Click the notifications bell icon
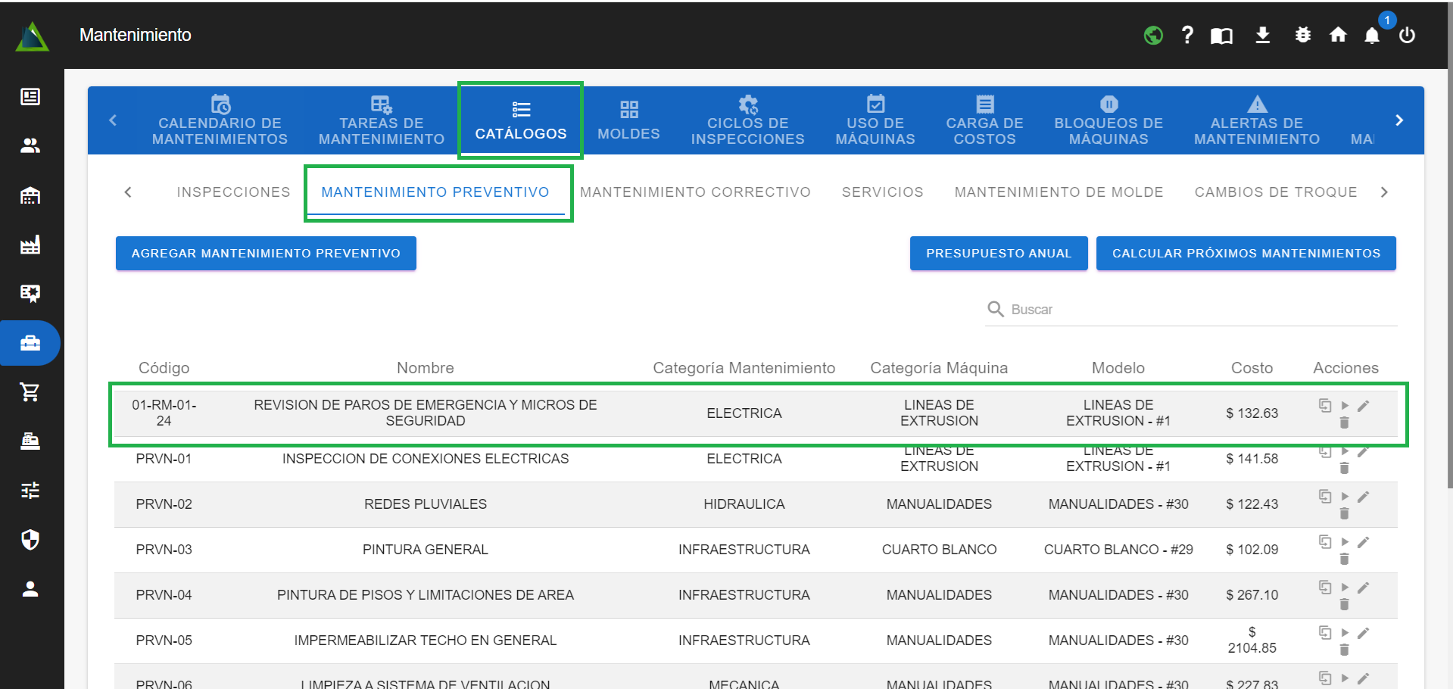 1371,36
